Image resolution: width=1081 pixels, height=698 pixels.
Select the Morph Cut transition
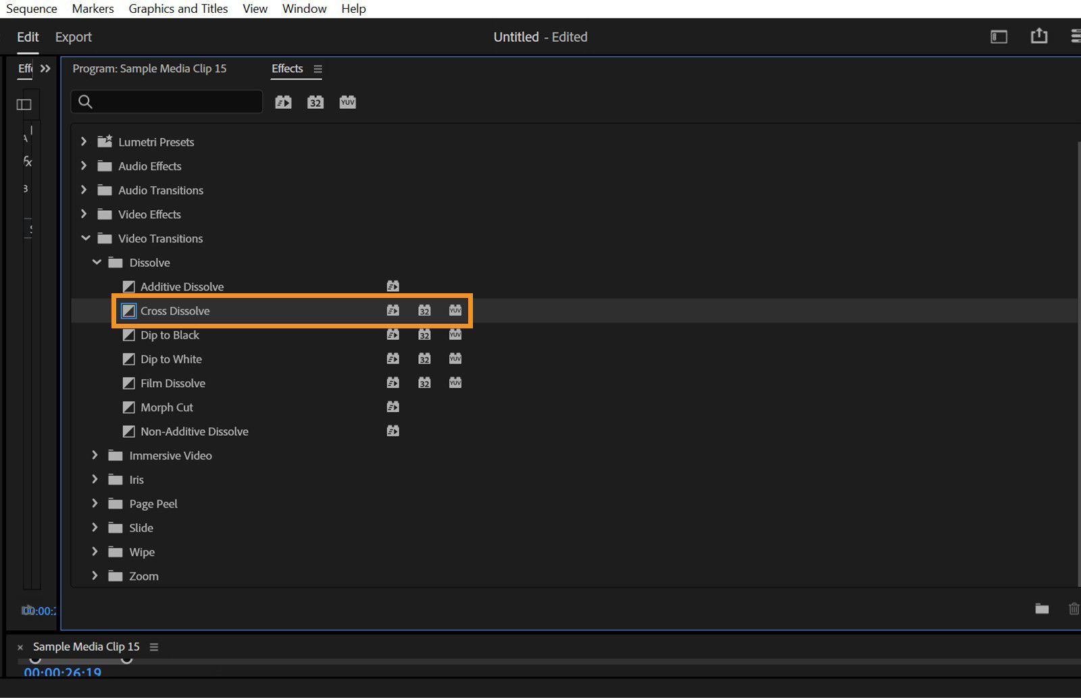(166, 407)
